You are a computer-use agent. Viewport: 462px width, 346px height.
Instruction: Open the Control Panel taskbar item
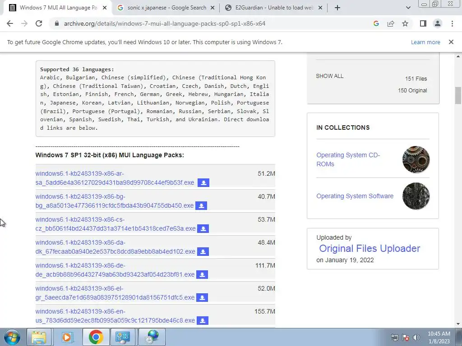pos(123,337)
